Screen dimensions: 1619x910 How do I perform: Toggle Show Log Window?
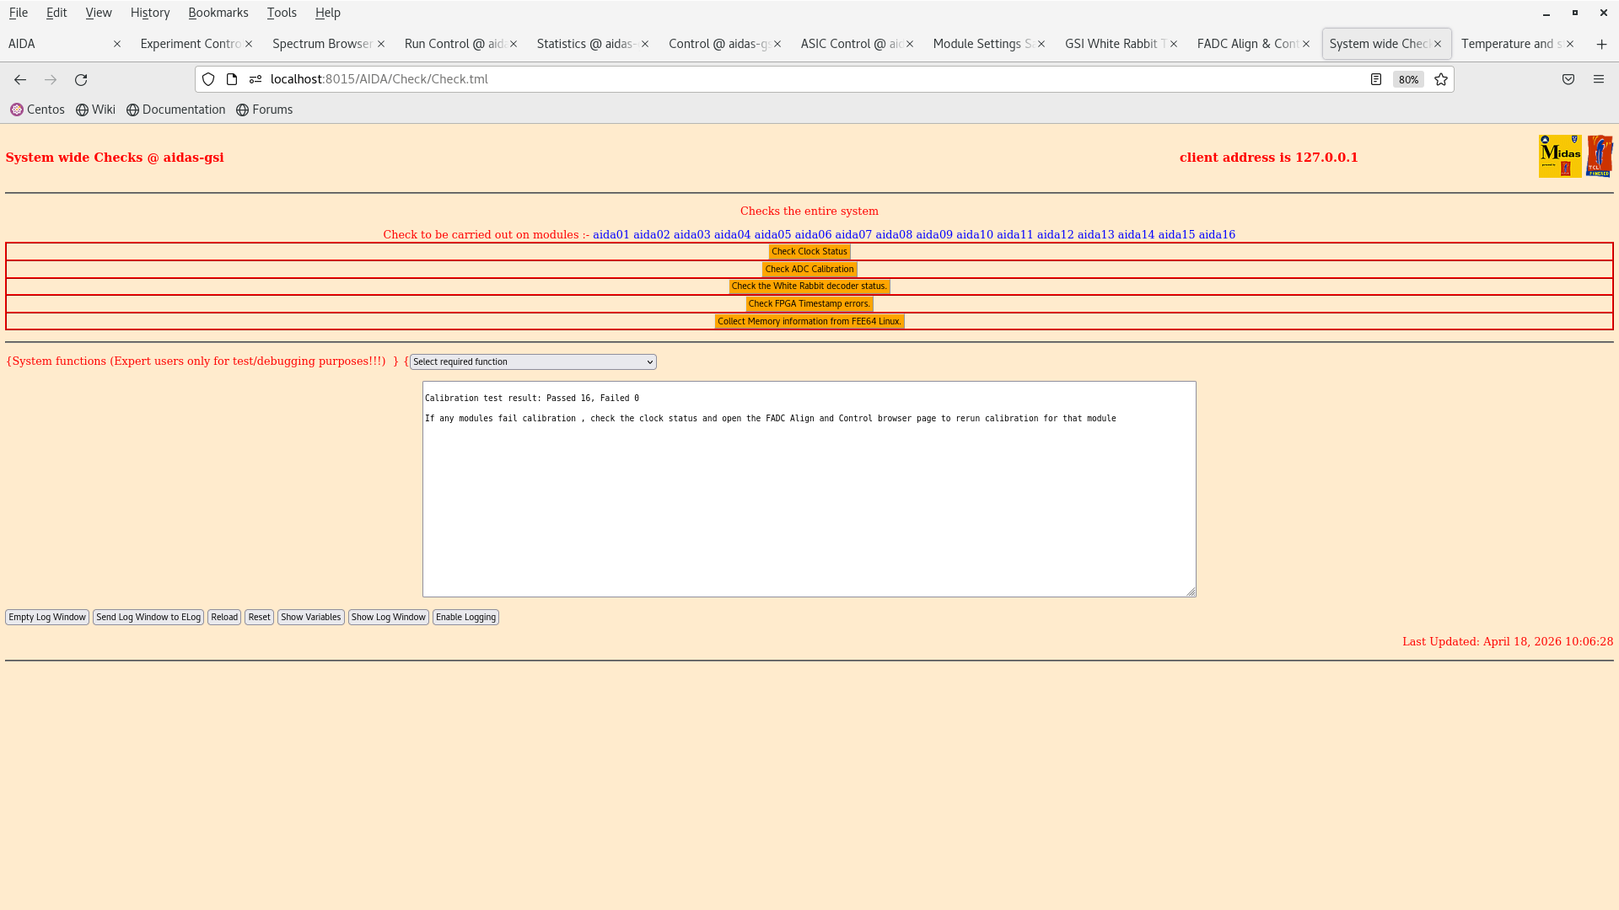pyautogui.click(x=388, y=617)
